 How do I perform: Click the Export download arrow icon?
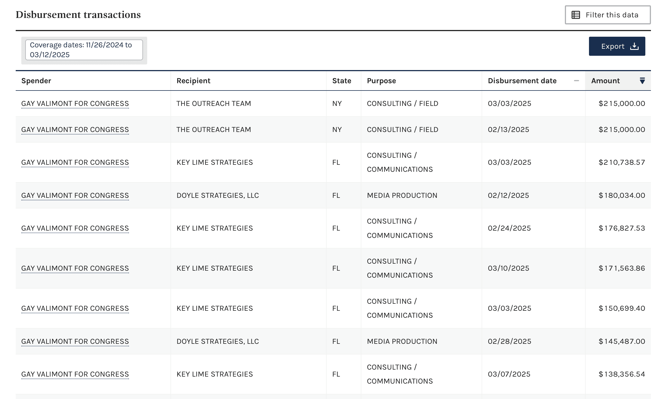[634, 46]
